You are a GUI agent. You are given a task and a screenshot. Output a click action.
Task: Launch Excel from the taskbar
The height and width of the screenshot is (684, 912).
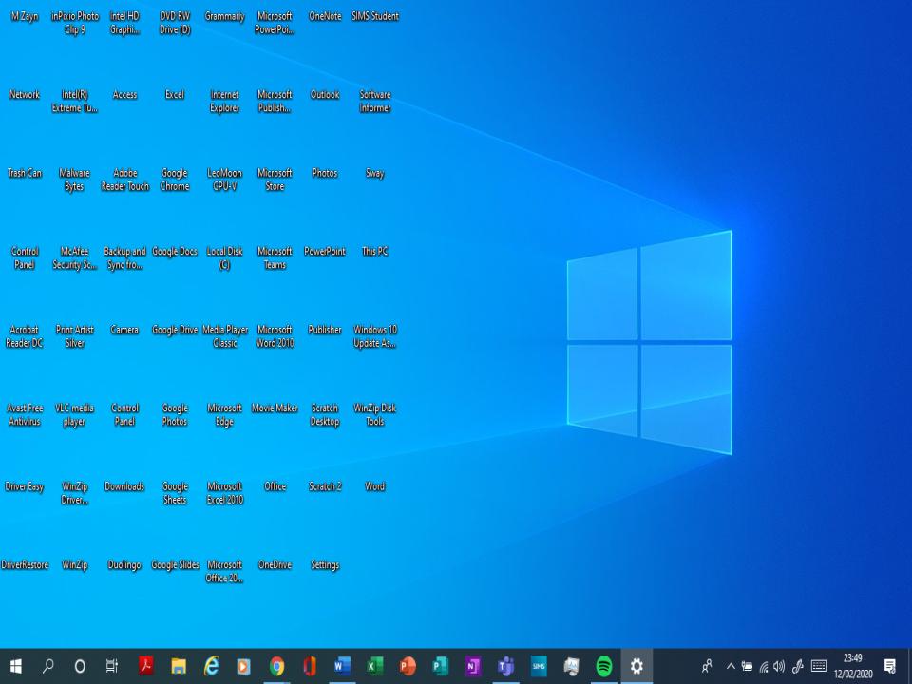tap(375, 666)
